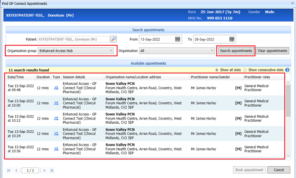Expand the Organisation All dropdown

tap(212, 51)
